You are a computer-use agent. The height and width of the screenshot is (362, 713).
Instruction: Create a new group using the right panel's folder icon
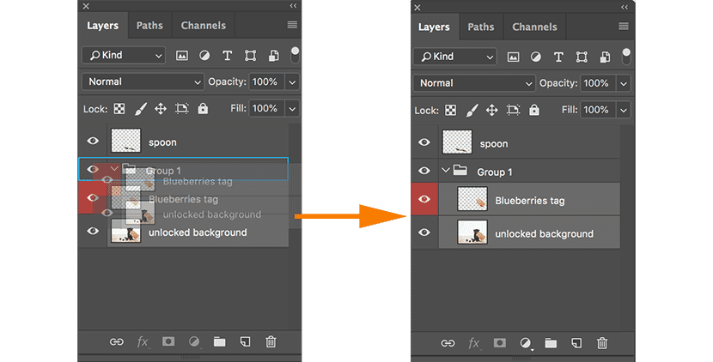point(551,343)
